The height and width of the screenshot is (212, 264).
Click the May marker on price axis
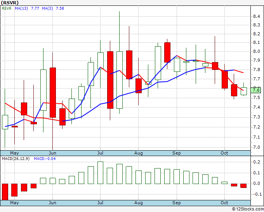pyautogui.click(x=14, y=153)
